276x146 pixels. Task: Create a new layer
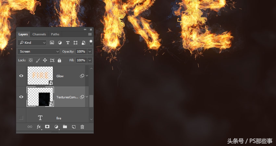(74, 127)
